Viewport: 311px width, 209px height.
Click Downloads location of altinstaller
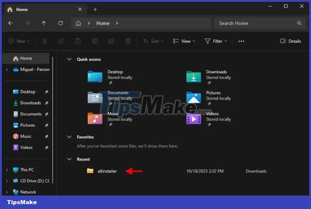point(256,171)
